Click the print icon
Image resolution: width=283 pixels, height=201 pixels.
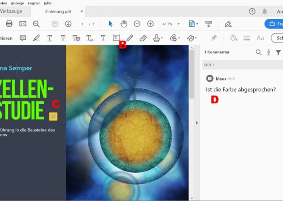point(9,23)
